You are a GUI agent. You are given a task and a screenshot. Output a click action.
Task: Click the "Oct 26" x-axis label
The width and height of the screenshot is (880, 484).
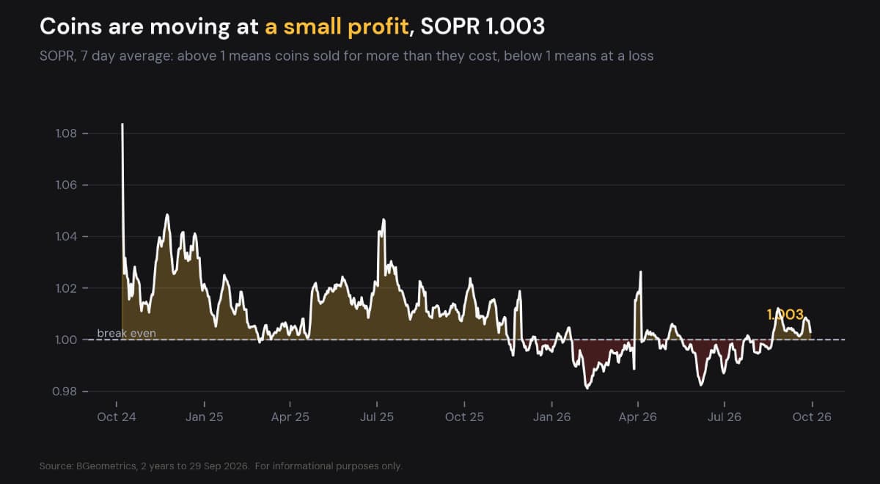tap(812, 417)
